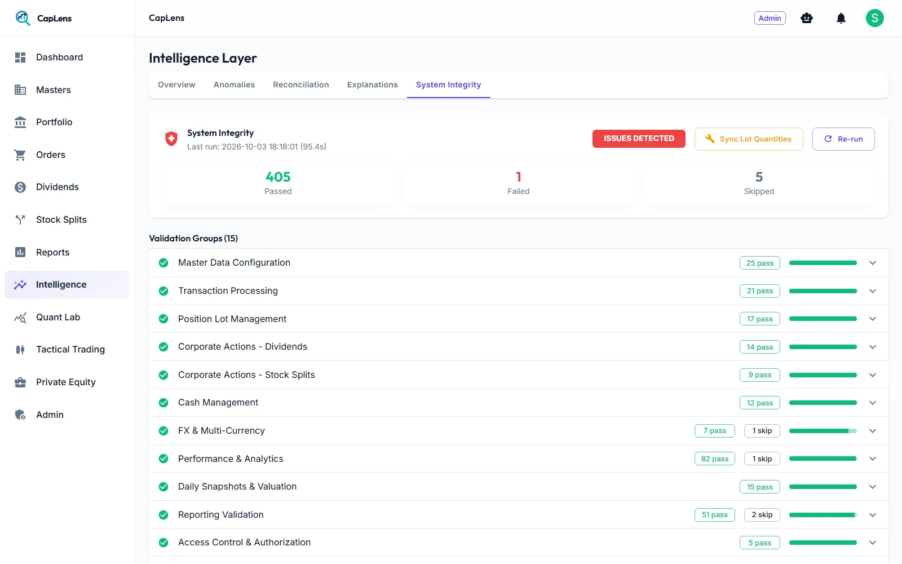
Task: Click the Masters building icon
Action: coord(20,90)
